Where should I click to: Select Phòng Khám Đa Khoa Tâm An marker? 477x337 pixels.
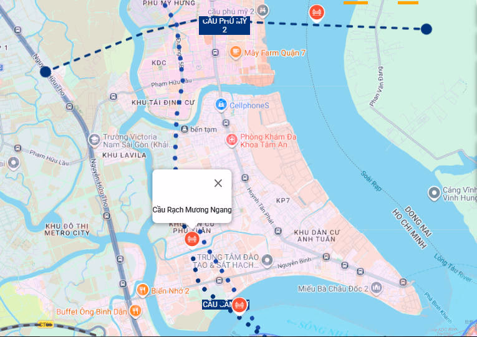[231, 140]
